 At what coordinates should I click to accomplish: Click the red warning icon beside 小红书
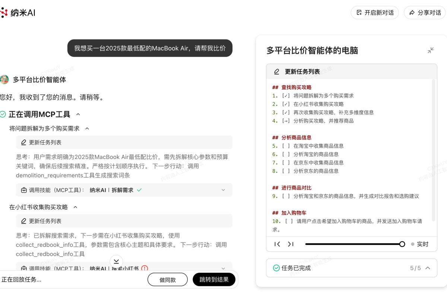tap(145, 268)
